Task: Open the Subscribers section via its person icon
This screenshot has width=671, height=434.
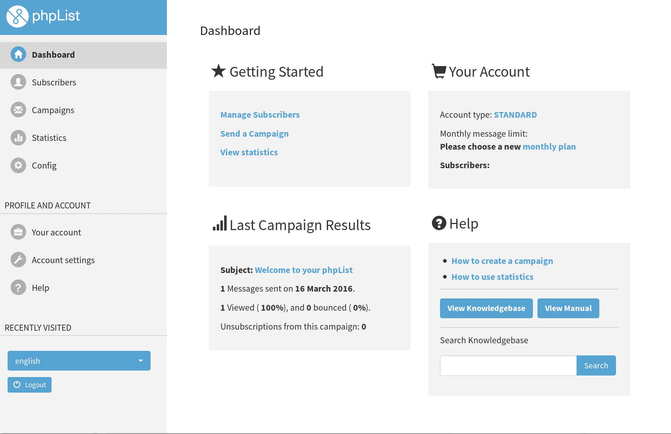Action: [x=18, y=82]
